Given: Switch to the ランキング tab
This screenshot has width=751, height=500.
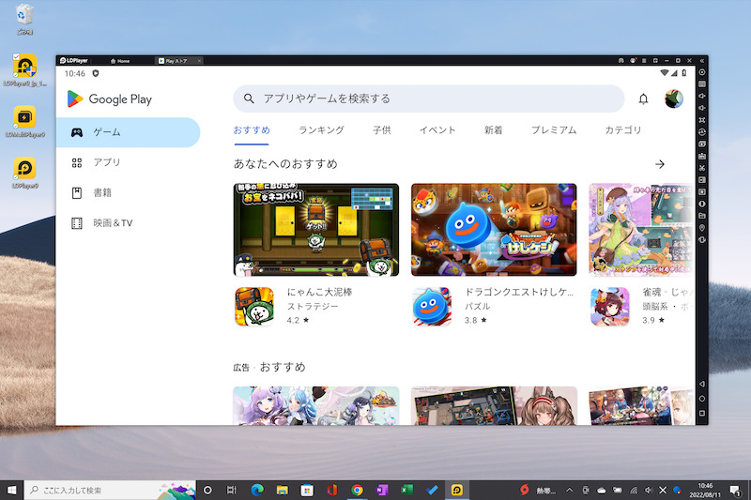Looking at the screenshot, I should (321, 130).
